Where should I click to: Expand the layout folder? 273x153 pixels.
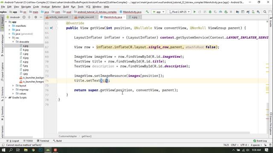tap(13, 86)
